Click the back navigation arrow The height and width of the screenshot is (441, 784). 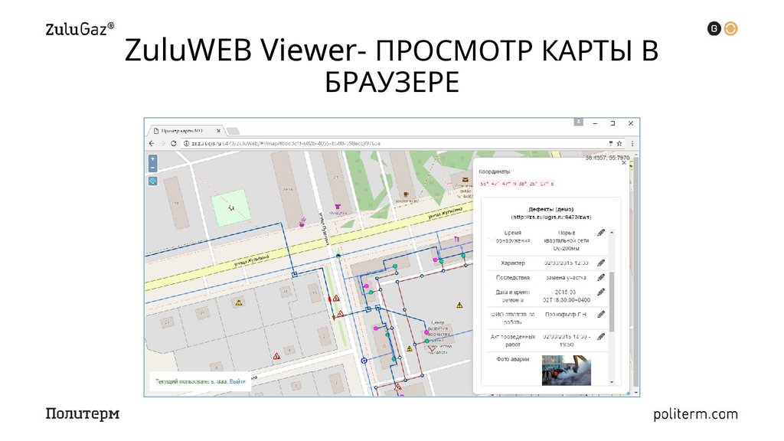[152, 144]
